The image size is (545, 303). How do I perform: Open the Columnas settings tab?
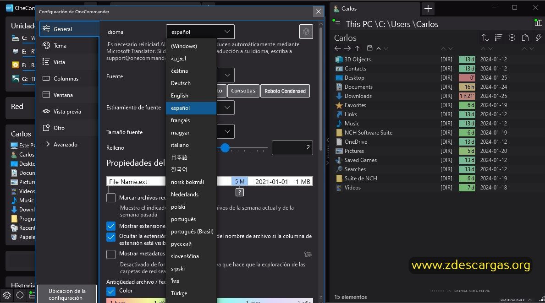69,78
